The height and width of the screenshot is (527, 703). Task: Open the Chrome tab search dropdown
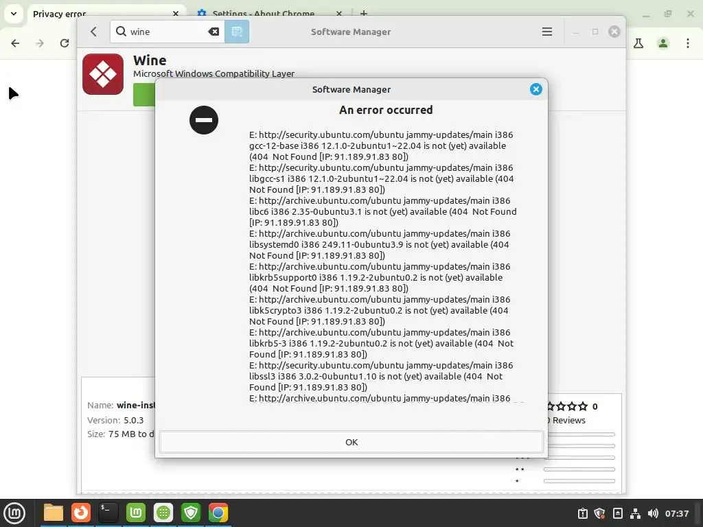[x=14, y=14]
